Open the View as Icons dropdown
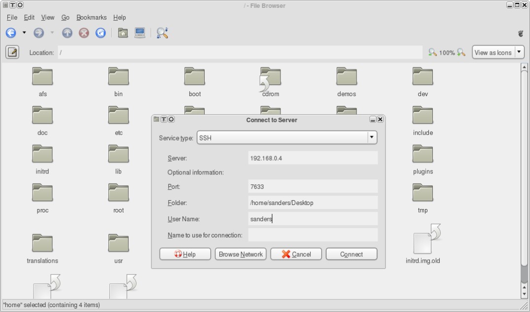The width and height of the screenshot is (530, 312). coord(498,52)
